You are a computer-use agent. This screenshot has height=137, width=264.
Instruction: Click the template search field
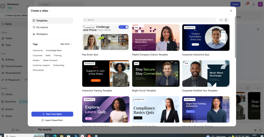click(x=149, y=20)
